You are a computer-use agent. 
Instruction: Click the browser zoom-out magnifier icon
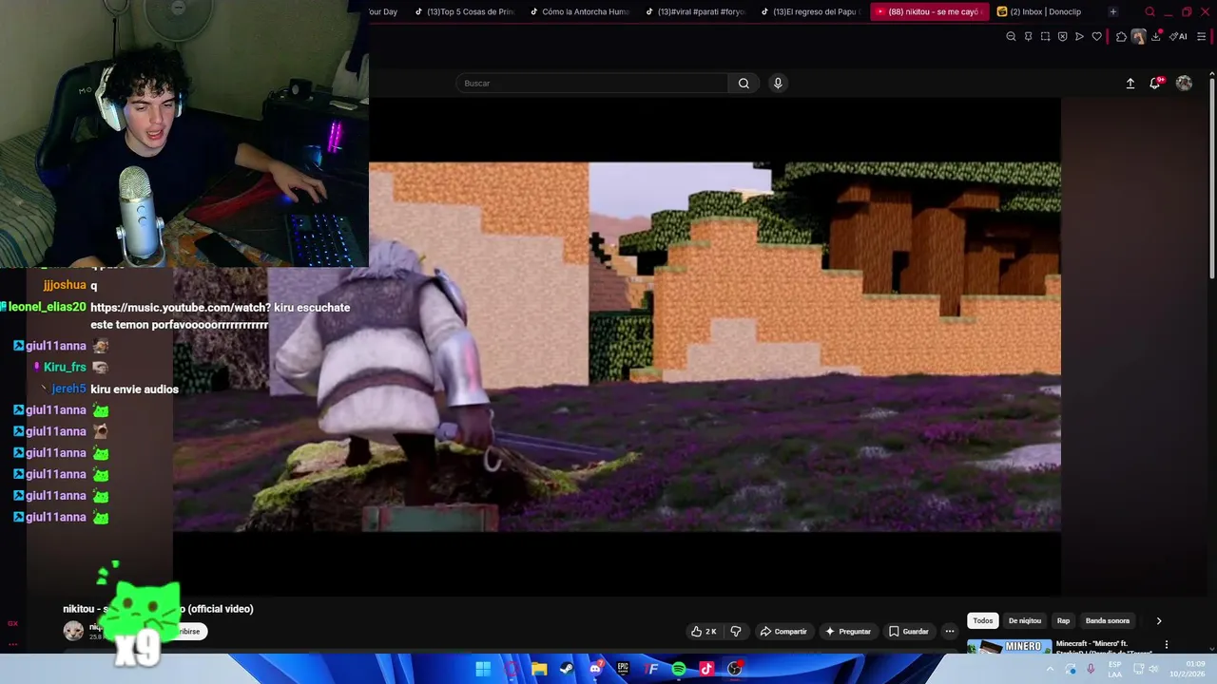pyautogui.click(x=1011, y=37)
